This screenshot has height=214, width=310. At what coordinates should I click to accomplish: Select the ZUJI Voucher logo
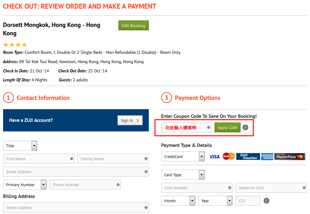247,156
